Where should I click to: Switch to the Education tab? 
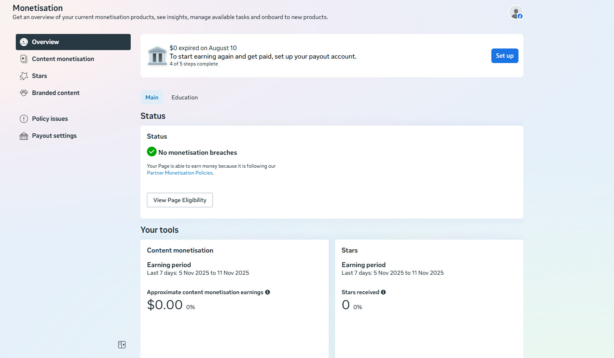coord(185,97)
